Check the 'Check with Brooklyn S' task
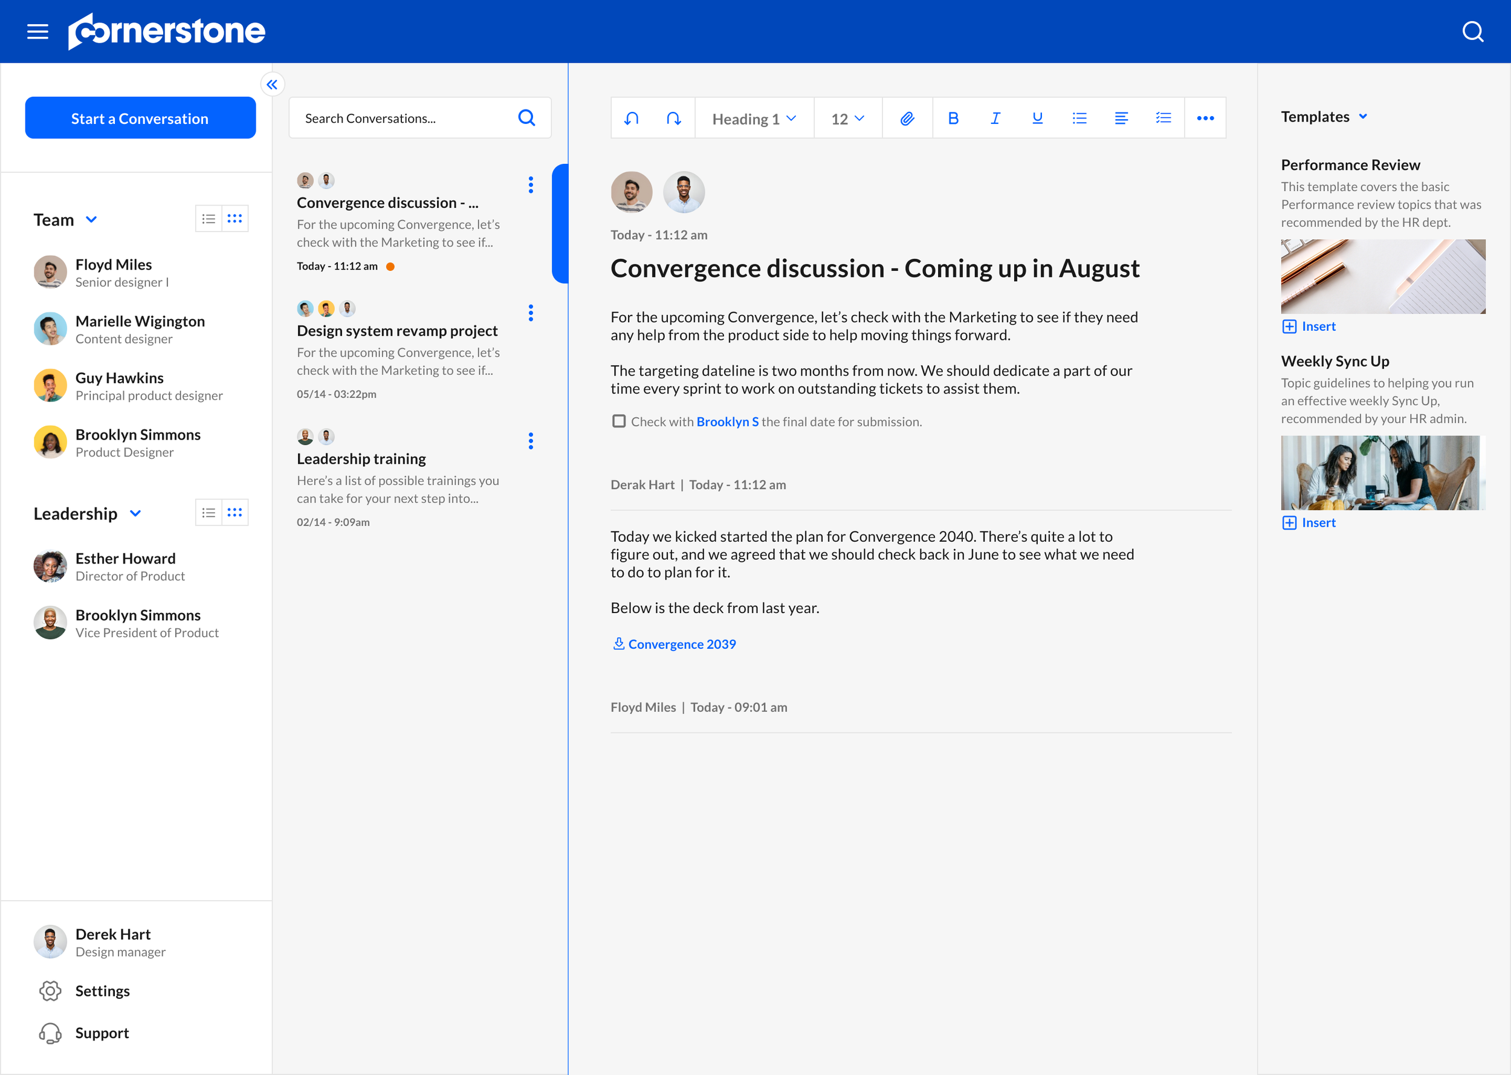Image resolution: width=1511 pixels, height=1075 pixels. [618, 421]
